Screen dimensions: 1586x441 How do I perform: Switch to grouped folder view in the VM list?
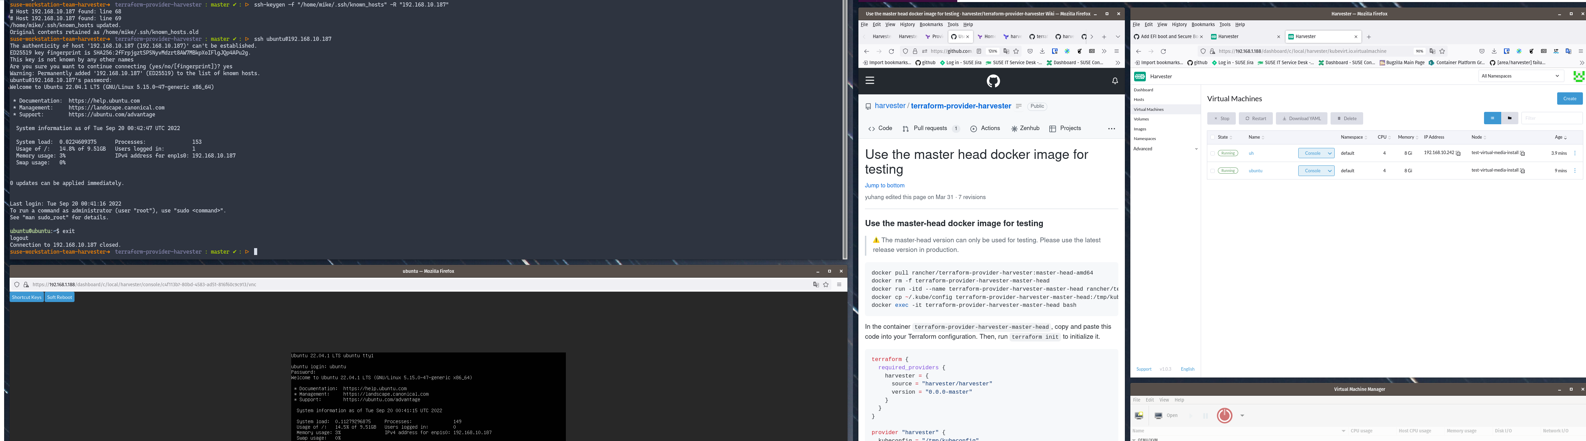[1509, 117]
